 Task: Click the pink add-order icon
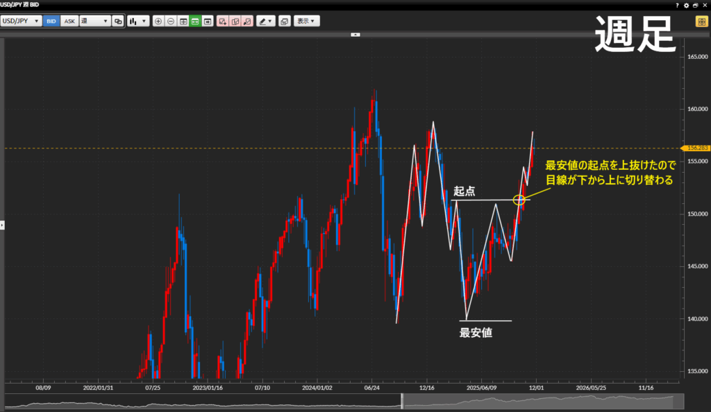[x=222, y=22]
